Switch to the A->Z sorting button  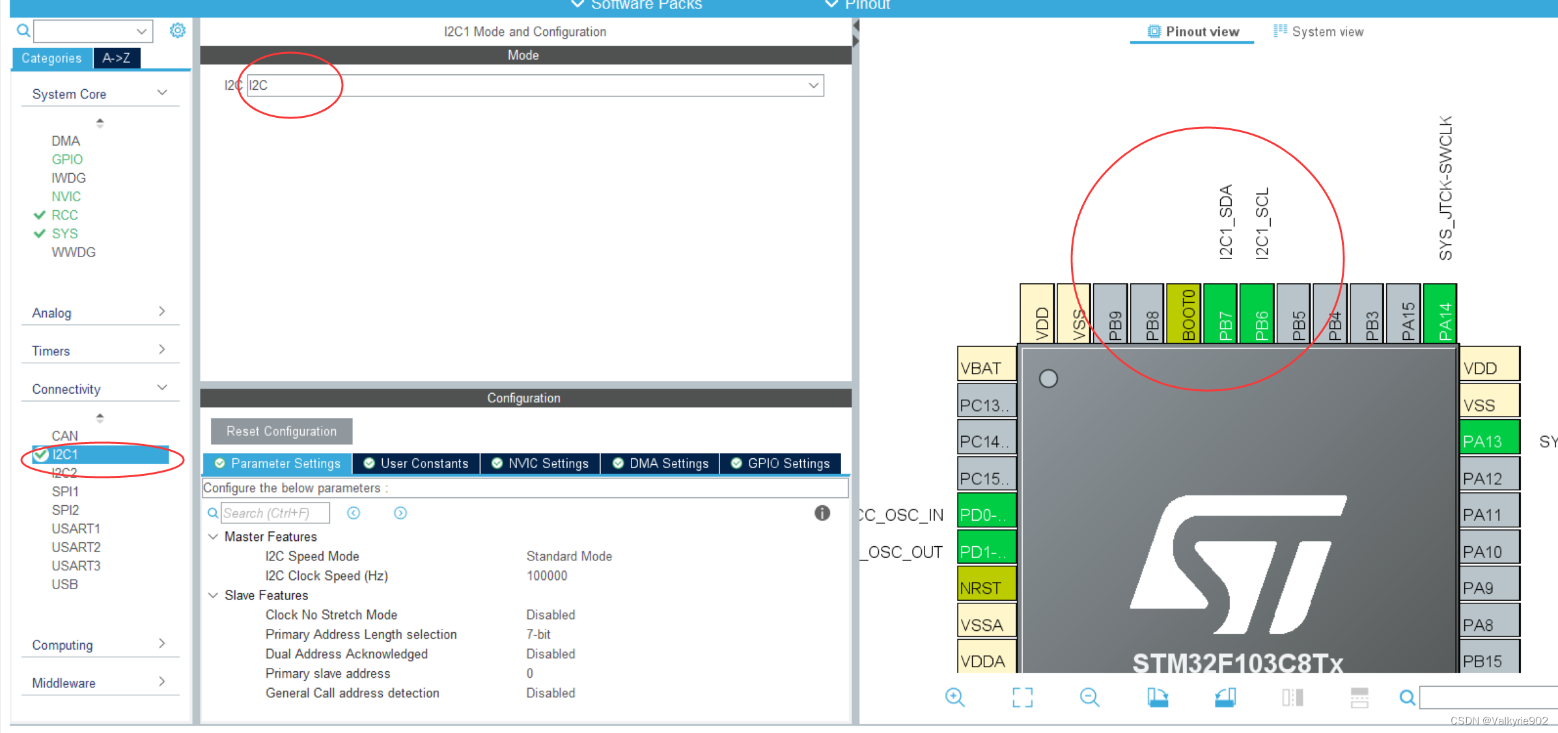coord(117,58)
